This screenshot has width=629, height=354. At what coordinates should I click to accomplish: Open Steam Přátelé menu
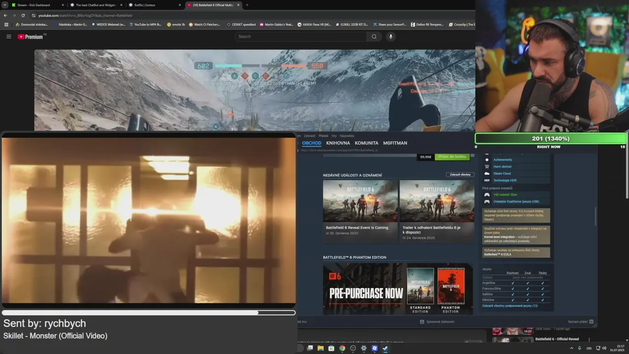click(x=323, y=136)
